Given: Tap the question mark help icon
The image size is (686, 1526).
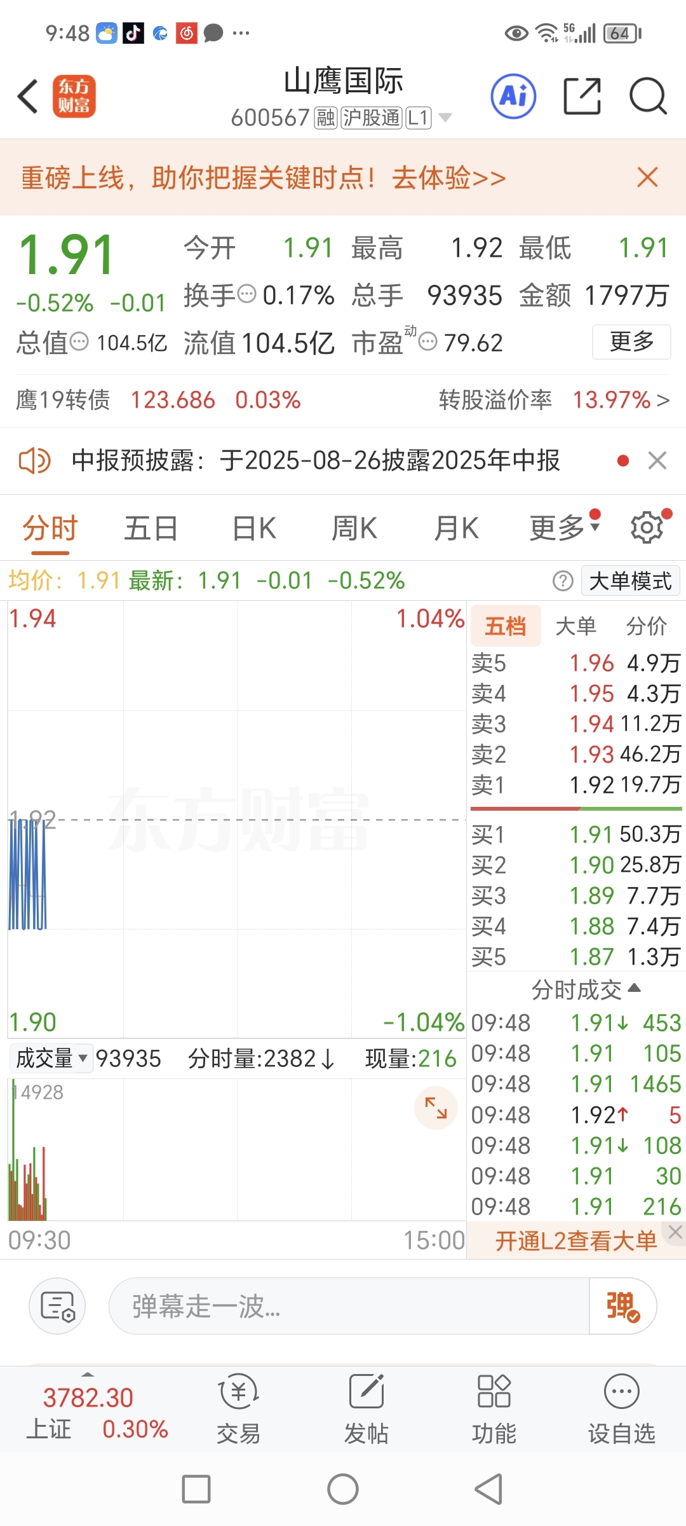Looking at the screenshot, I should click(563, 581).
